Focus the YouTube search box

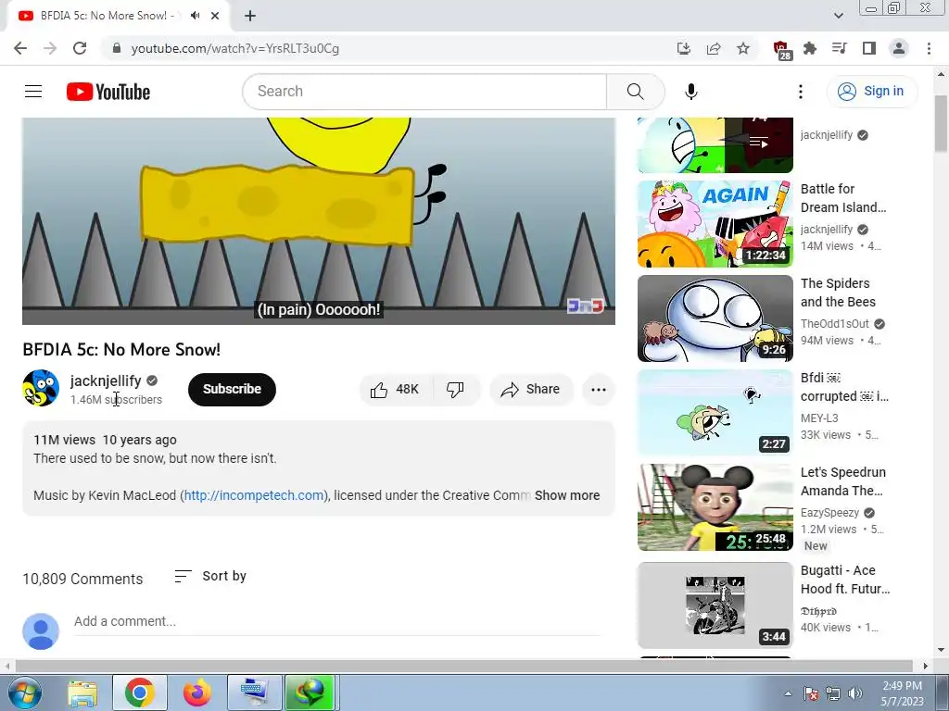[424, 92]
